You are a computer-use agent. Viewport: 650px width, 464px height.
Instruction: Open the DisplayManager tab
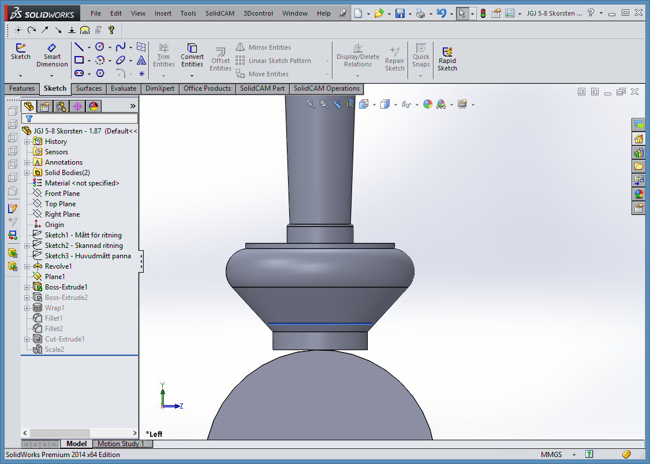coord(94,106)
